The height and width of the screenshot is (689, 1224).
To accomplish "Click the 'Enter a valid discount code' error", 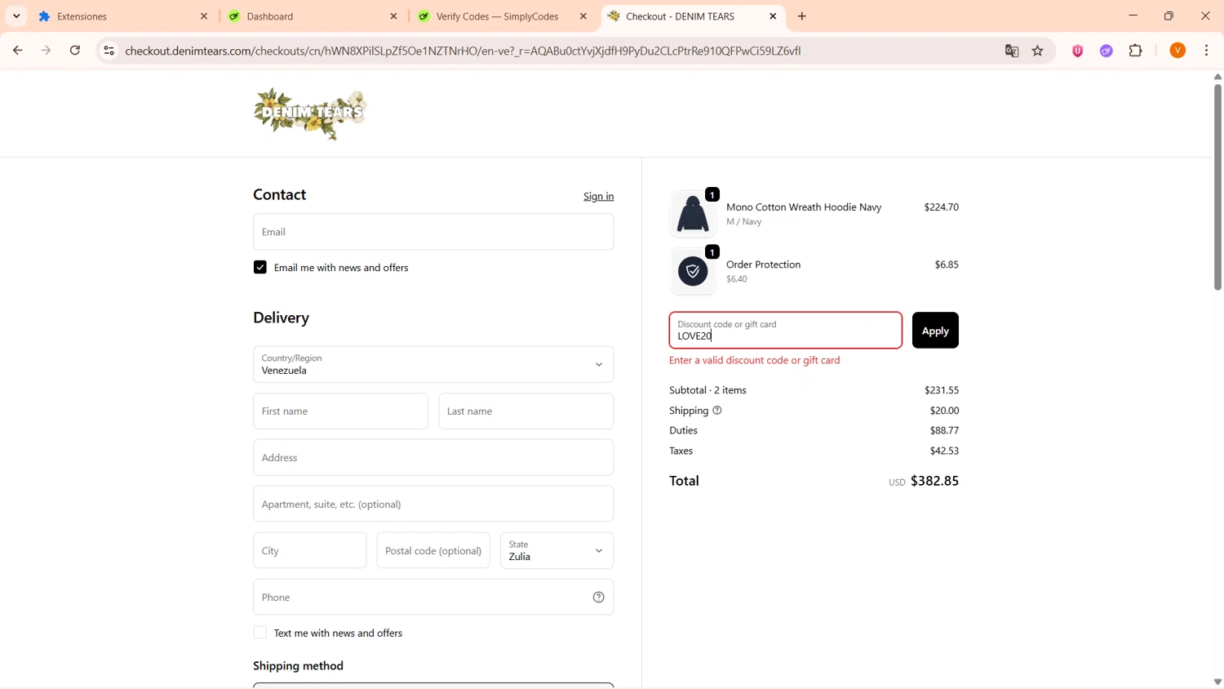I will (x=754, y=360).
